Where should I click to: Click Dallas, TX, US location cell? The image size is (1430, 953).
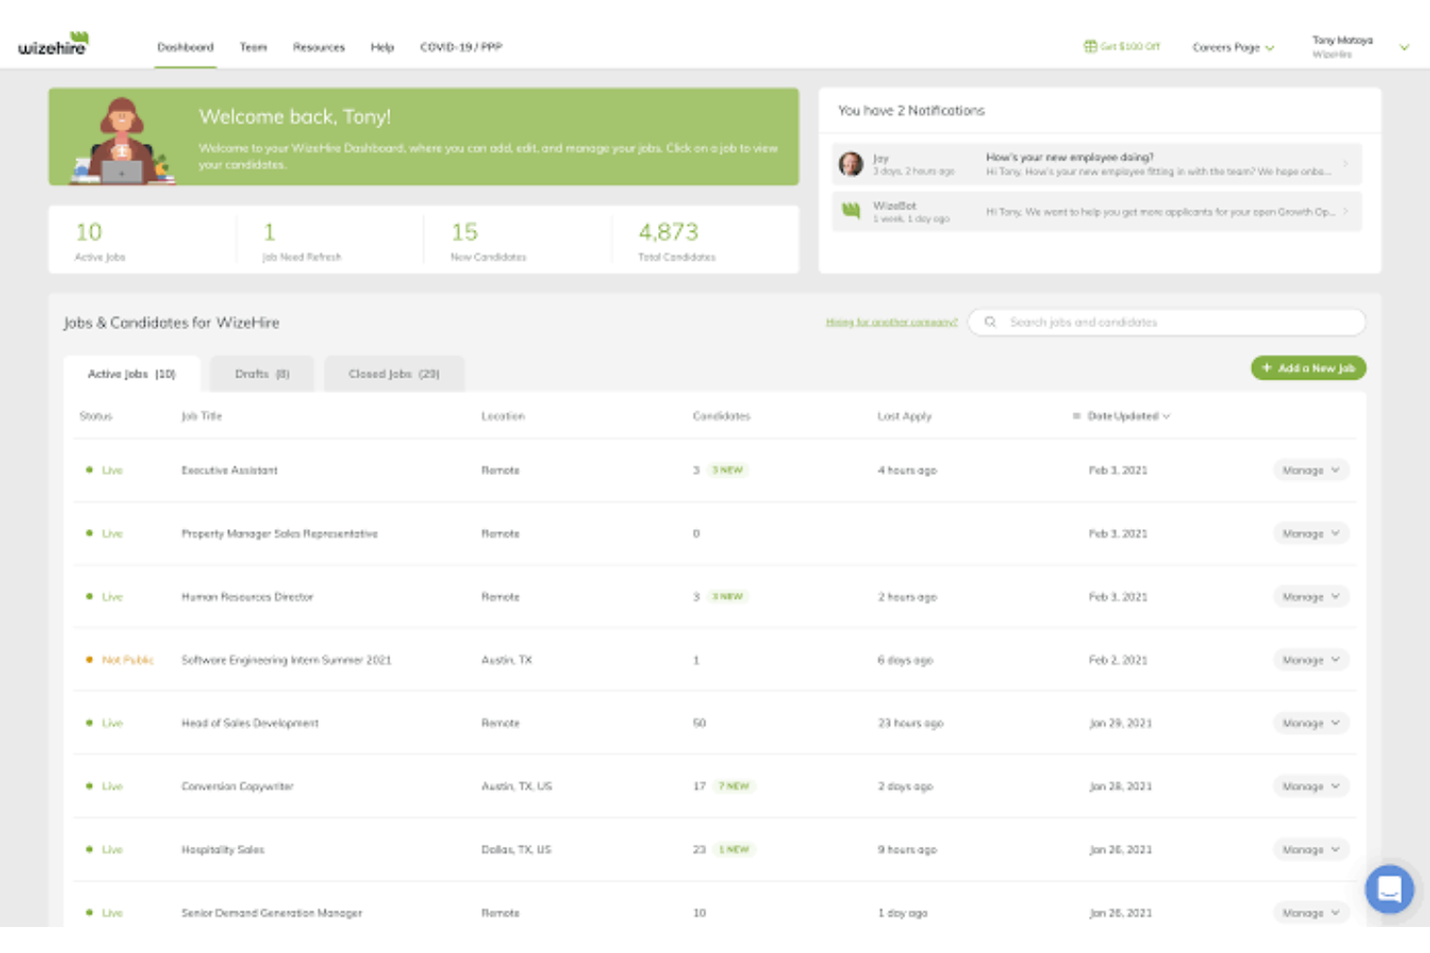click(516, 850)
